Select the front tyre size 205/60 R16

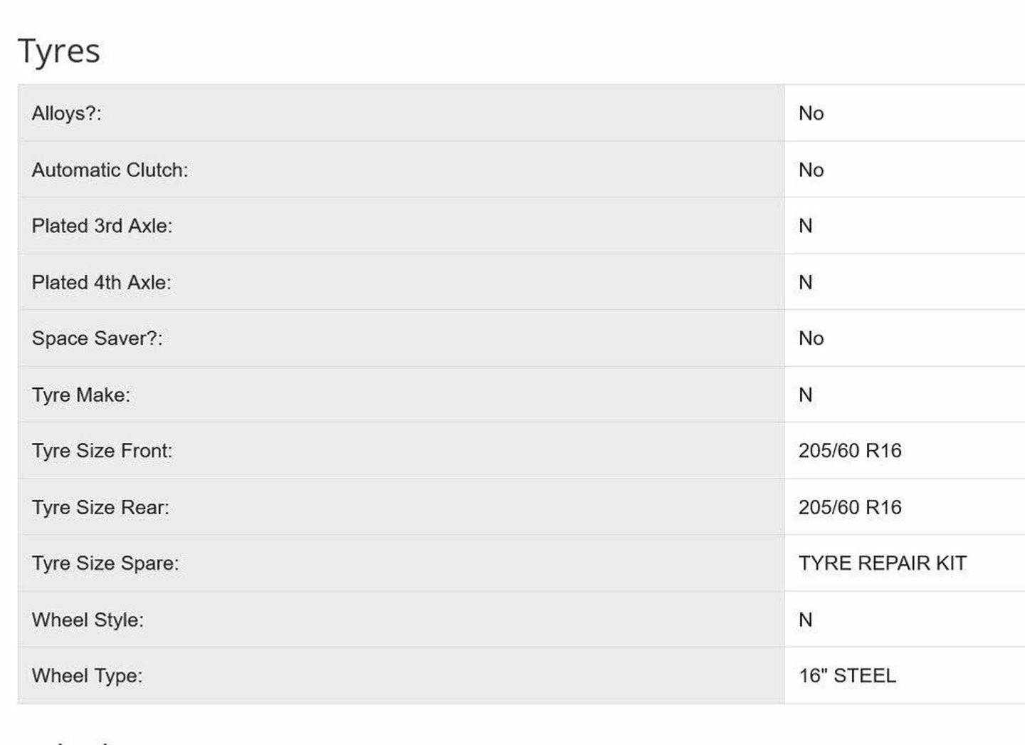point(850,451)
